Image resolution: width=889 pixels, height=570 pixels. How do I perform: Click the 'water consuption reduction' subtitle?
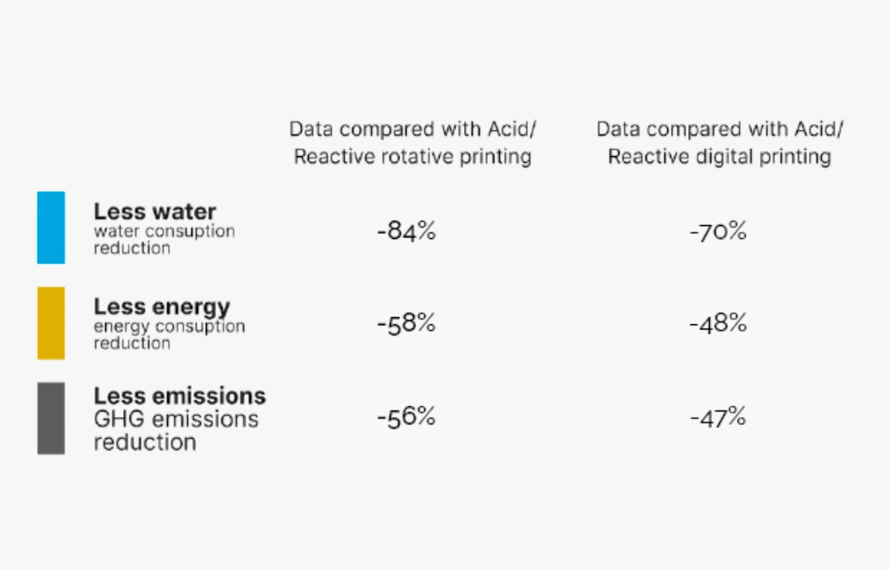click(164, 240)
